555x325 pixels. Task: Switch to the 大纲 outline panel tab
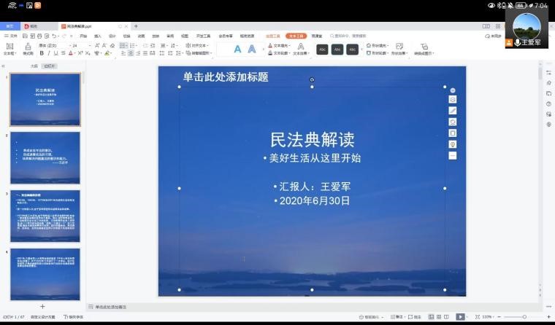[34, 66]
